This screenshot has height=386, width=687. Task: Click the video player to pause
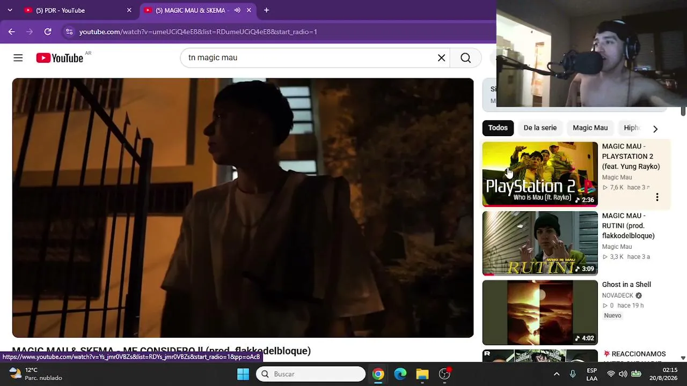[243, 208]
